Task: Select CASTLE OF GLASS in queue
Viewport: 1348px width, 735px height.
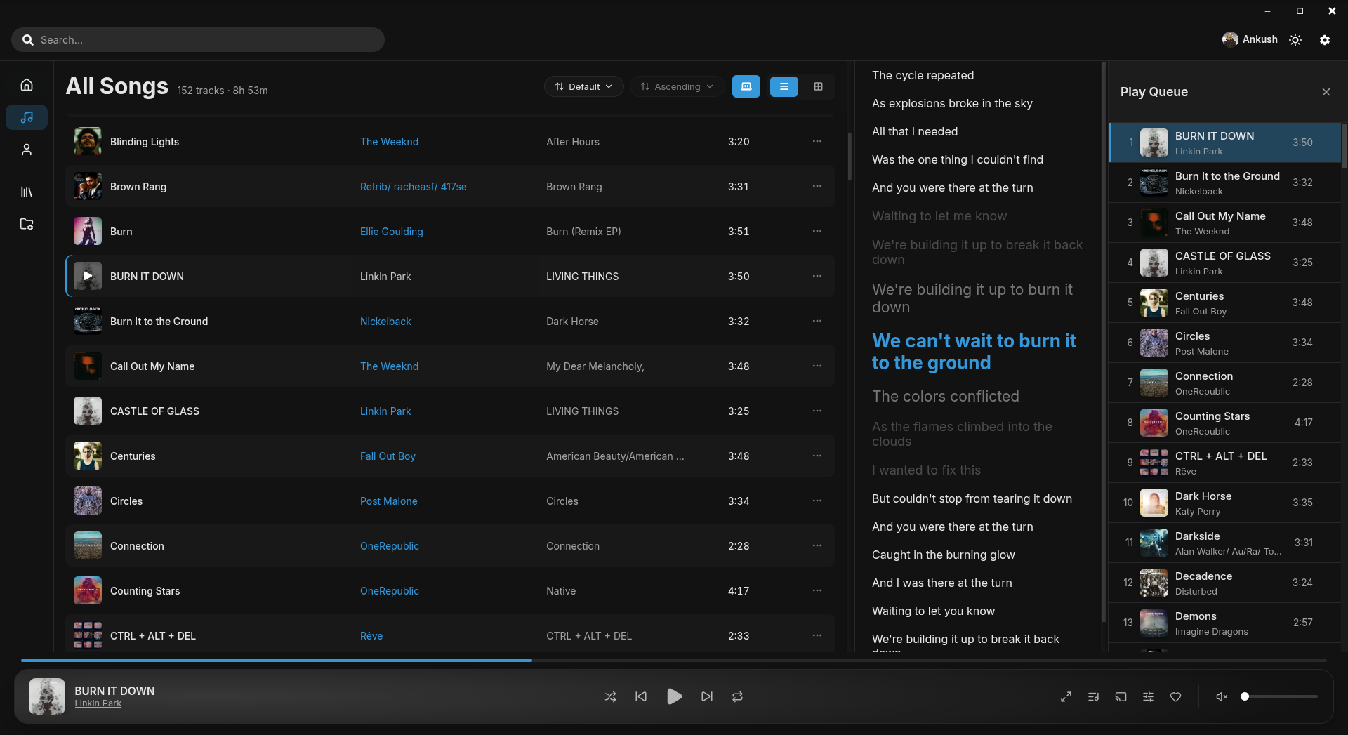Action: tap(1224, 263)
